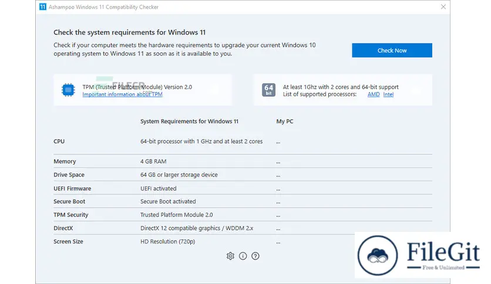Click the 'UEFI activated' requirement text

tap(158, 188)
